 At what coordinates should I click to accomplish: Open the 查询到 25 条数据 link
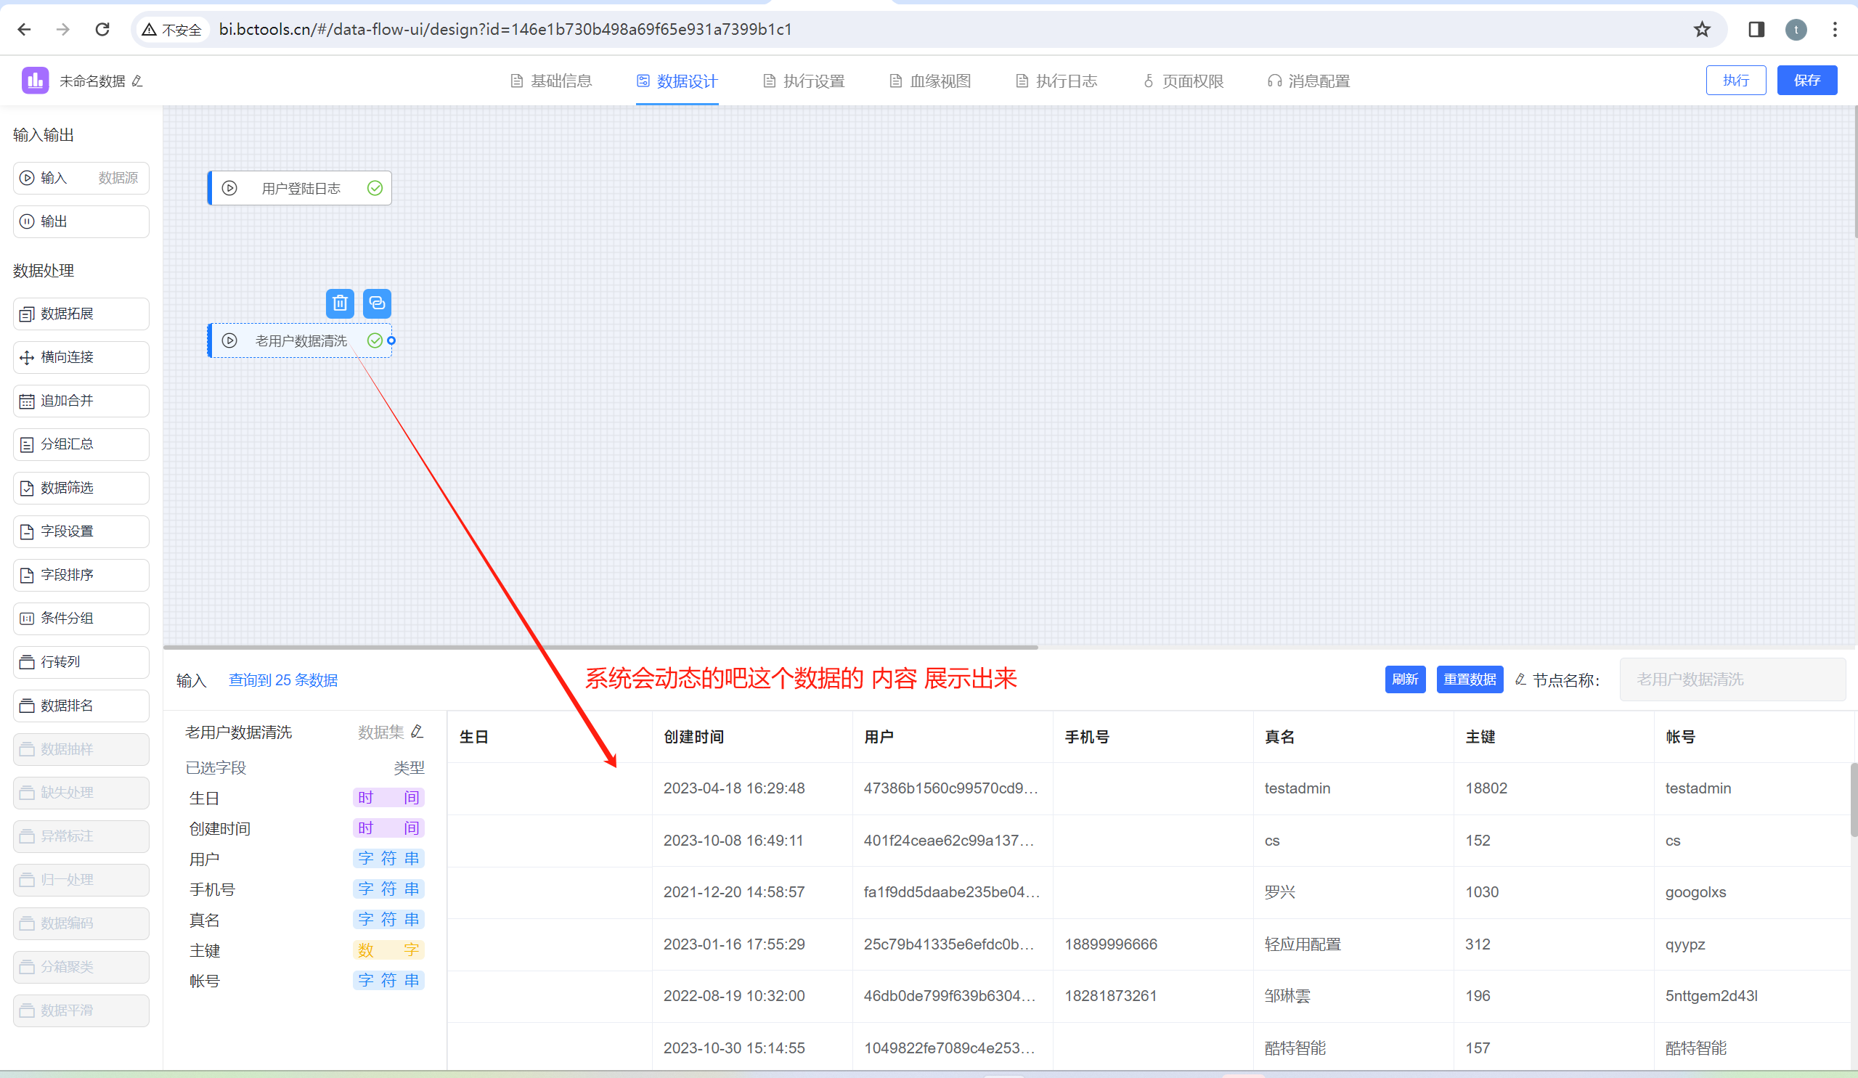click(282, 679)
